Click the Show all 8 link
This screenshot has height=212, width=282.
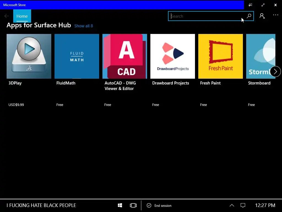point(84,26)
